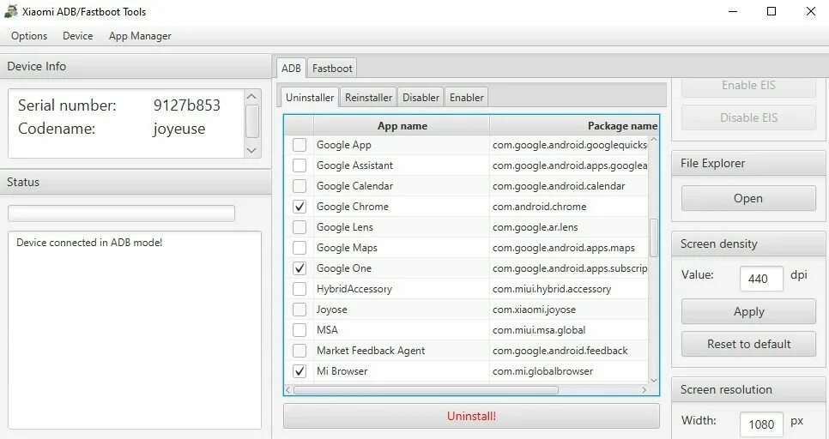Switch to the Disabler tab
The image size is (829, 439).
[421, 97]
